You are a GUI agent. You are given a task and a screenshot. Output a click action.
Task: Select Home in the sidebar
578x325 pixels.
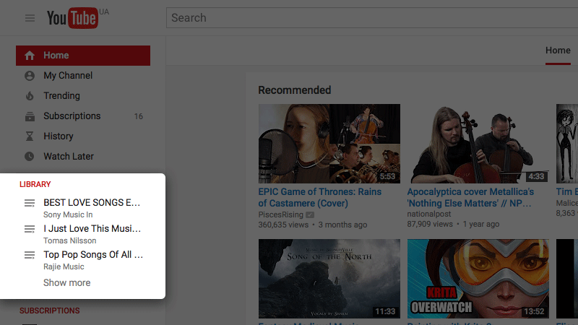click(x=83, y=56)
